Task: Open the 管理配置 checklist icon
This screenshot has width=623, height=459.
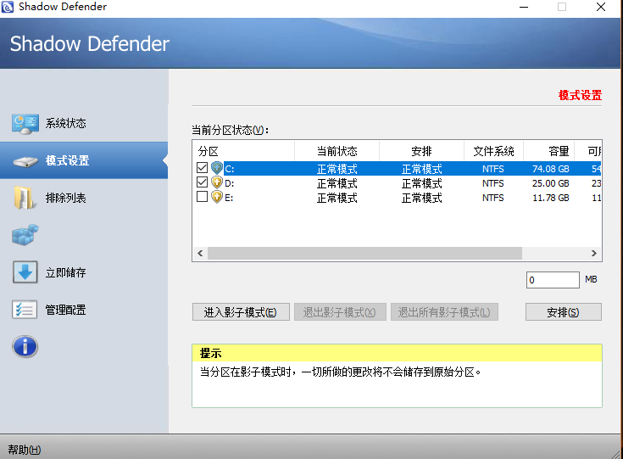Action: (25, 310)
